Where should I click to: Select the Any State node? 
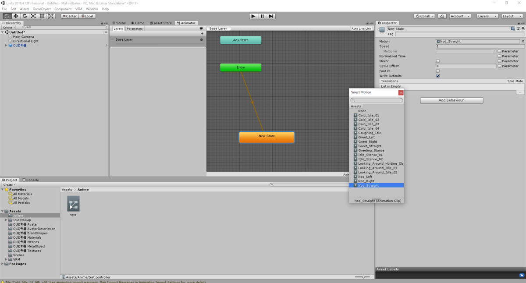(x=241, y=40)
